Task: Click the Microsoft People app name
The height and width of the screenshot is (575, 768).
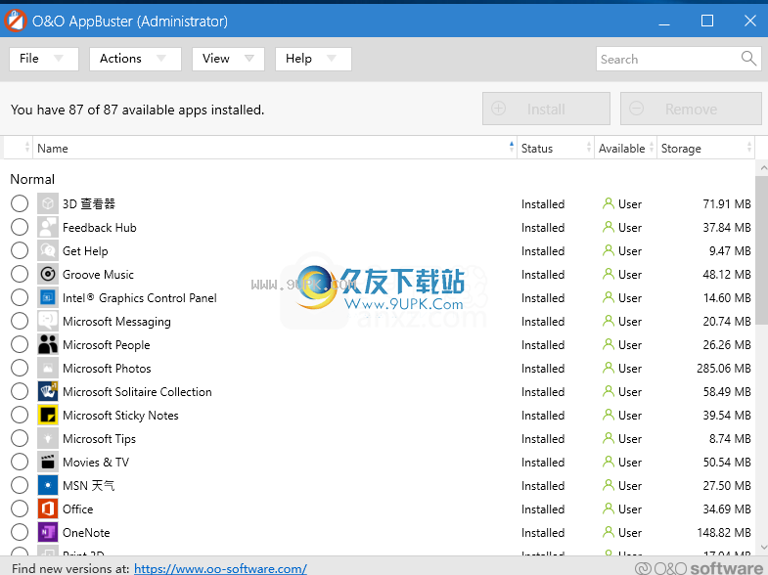Action: coord(107,345)
